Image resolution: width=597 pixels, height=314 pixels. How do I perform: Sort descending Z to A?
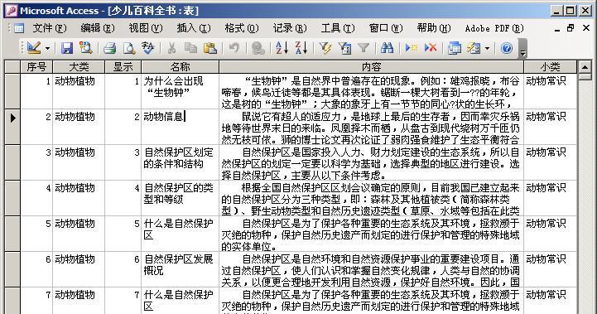click(301, 48)
